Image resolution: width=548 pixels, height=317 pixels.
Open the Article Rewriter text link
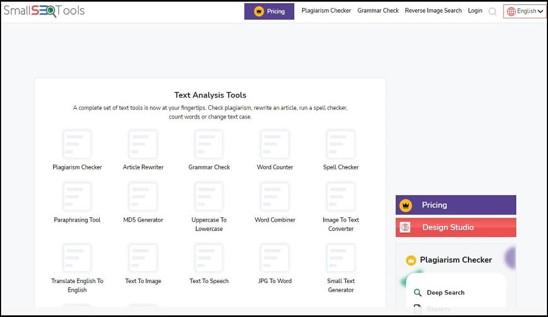coord(143,167)
